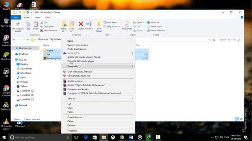This screenshot has height=141, width=252.
Task: Open Help question mark icon
Action: tap(242, 17)
